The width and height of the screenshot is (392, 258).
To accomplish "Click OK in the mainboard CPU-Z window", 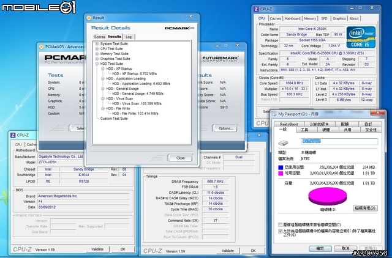I will pyautogui.click(x=123, y=249).
